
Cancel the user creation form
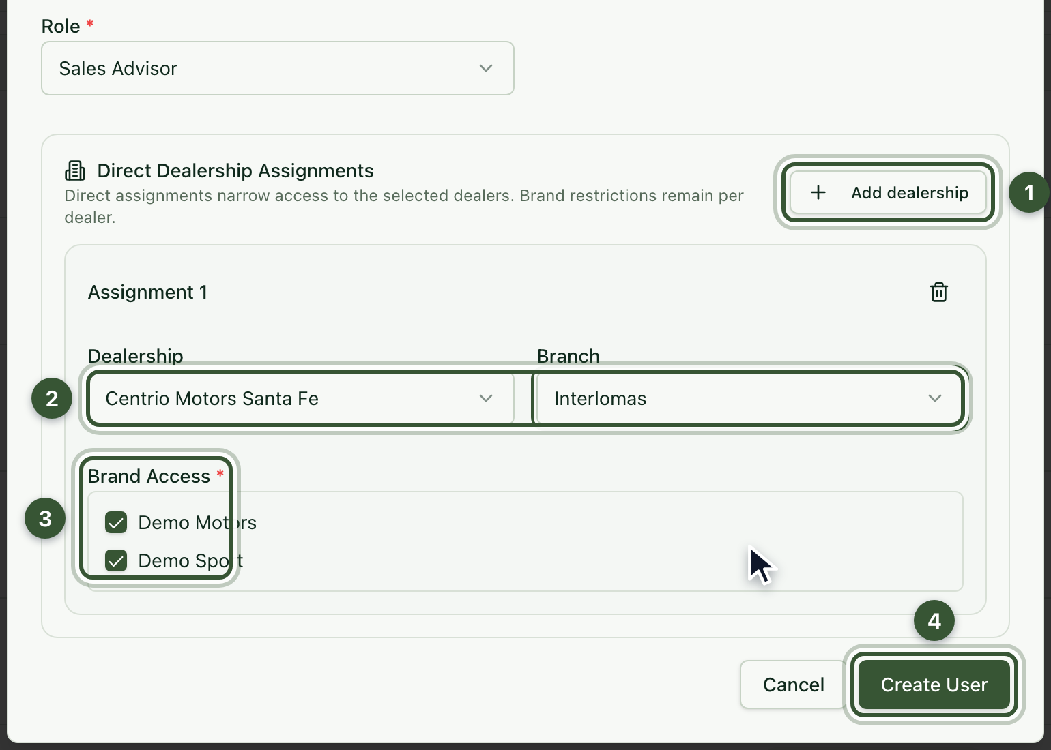click(793, 685)
